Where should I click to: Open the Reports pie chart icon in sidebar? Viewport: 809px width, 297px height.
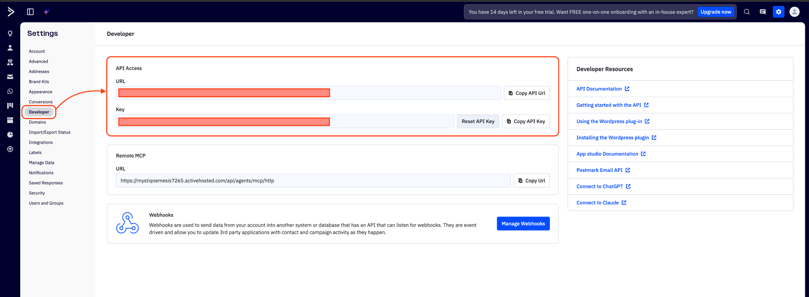(x=10, y=135)
